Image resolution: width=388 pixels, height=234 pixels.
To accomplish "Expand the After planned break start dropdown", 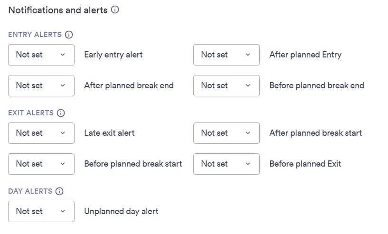I will (227, 133).
